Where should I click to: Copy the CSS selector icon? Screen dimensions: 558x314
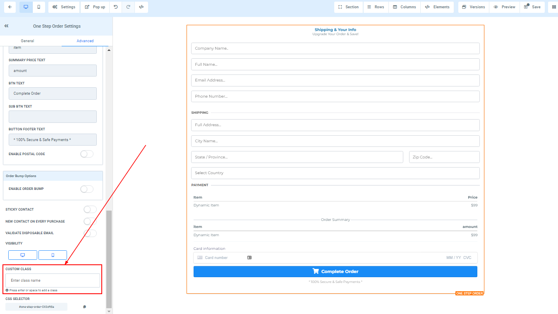[x=84, y=307]
